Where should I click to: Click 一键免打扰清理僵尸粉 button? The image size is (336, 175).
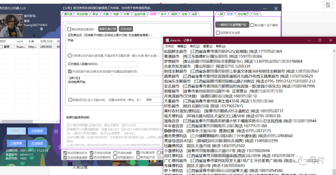point(232,25)
